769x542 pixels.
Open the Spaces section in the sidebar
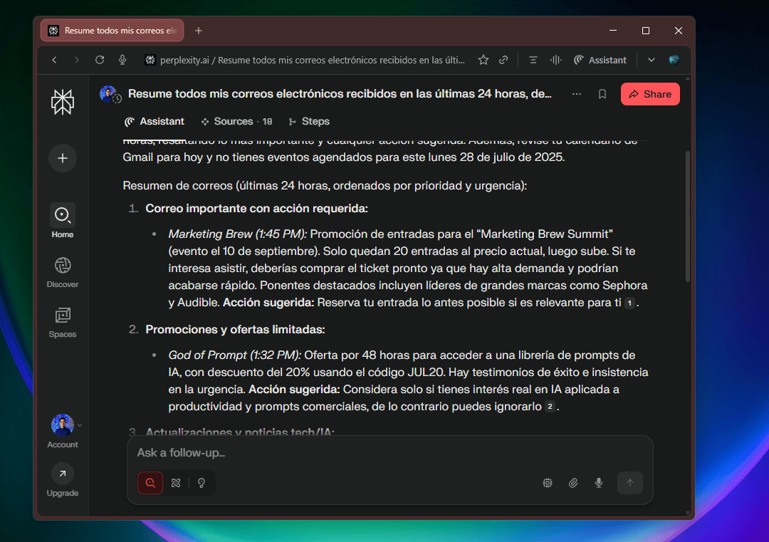62,322
